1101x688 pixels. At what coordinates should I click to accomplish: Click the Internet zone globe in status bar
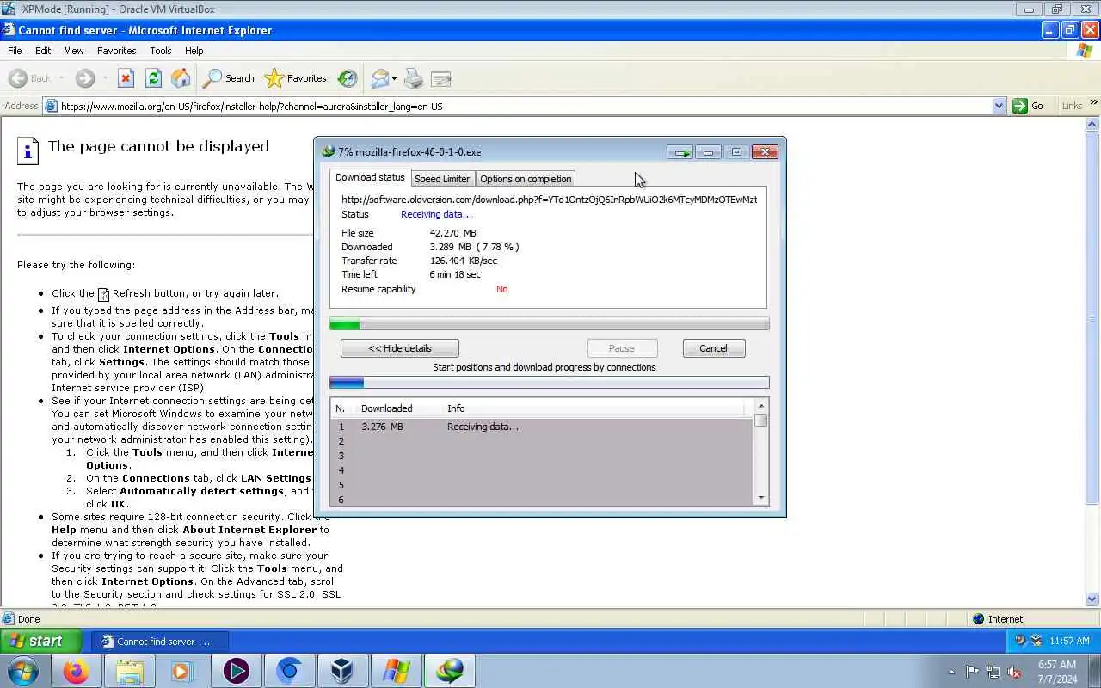point(978,619)
